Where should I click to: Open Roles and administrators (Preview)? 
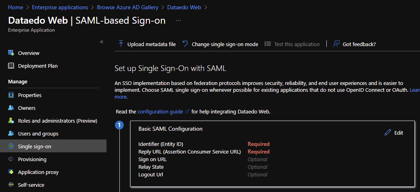click(x=57, y=121)
